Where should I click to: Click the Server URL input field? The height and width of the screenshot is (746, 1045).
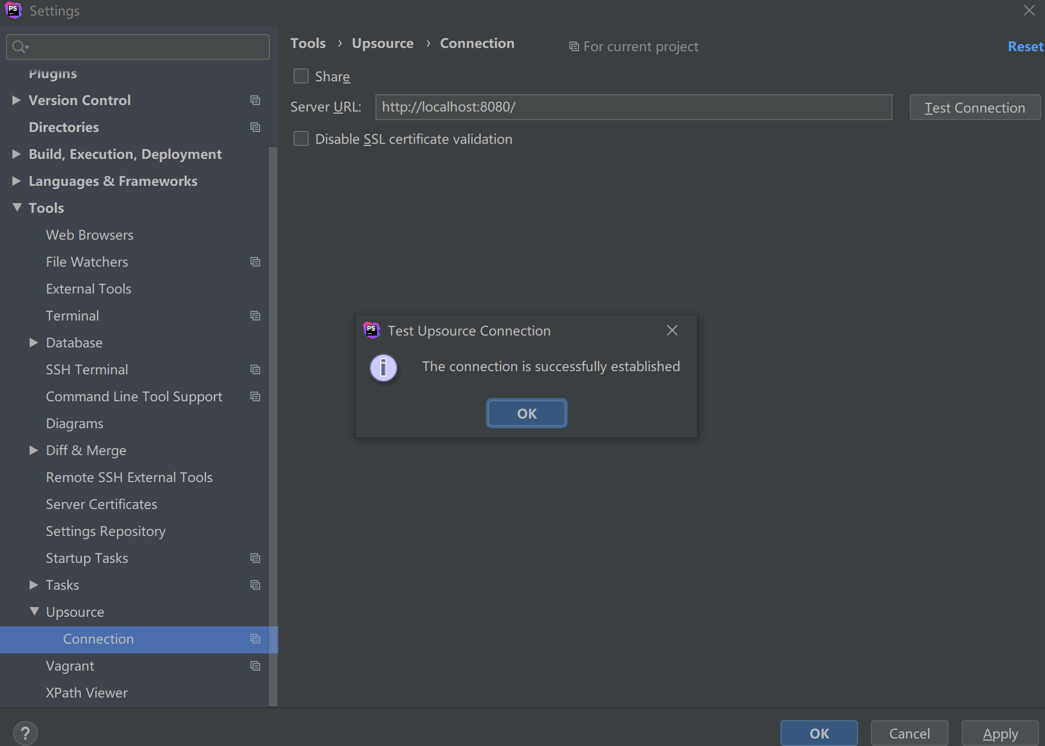click(x=633, y=107)
